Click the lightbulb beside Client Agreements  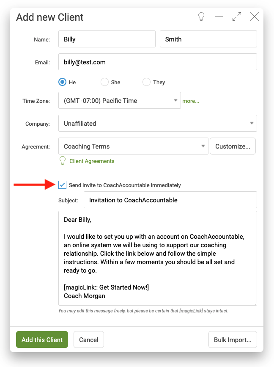click(x=63, y=161)
